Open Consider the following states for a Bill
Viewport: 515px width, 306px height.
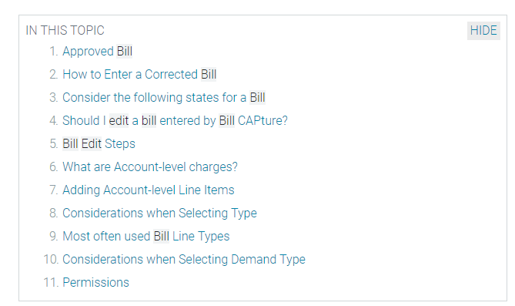point(164,97)
